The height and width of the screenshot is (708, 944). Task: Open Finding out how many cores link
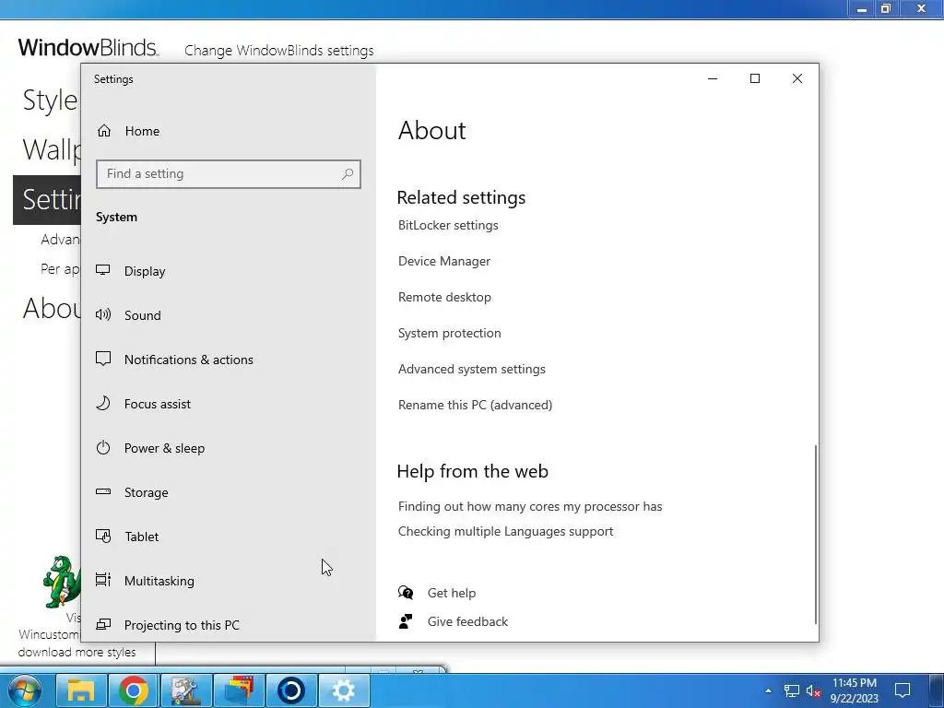tap(530, 506)
